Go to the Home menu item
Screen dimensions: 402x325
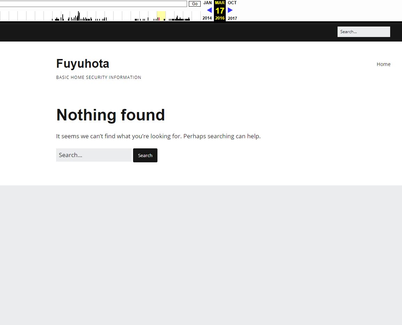[x=383, y=64]
